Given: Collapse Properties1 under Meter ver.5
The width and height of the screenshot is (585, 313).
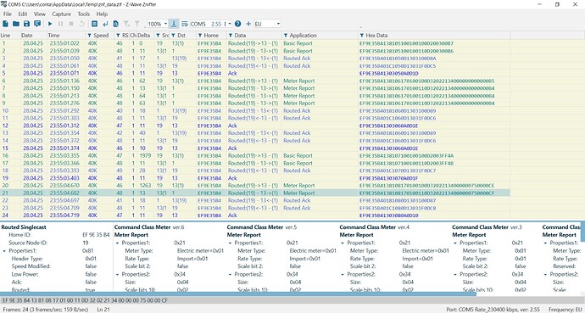Looking at the screenshot, I should (230, 243).
